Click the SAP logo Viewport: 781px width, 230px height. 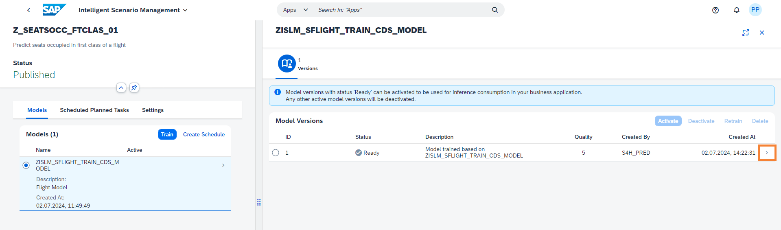pos(54,10)
